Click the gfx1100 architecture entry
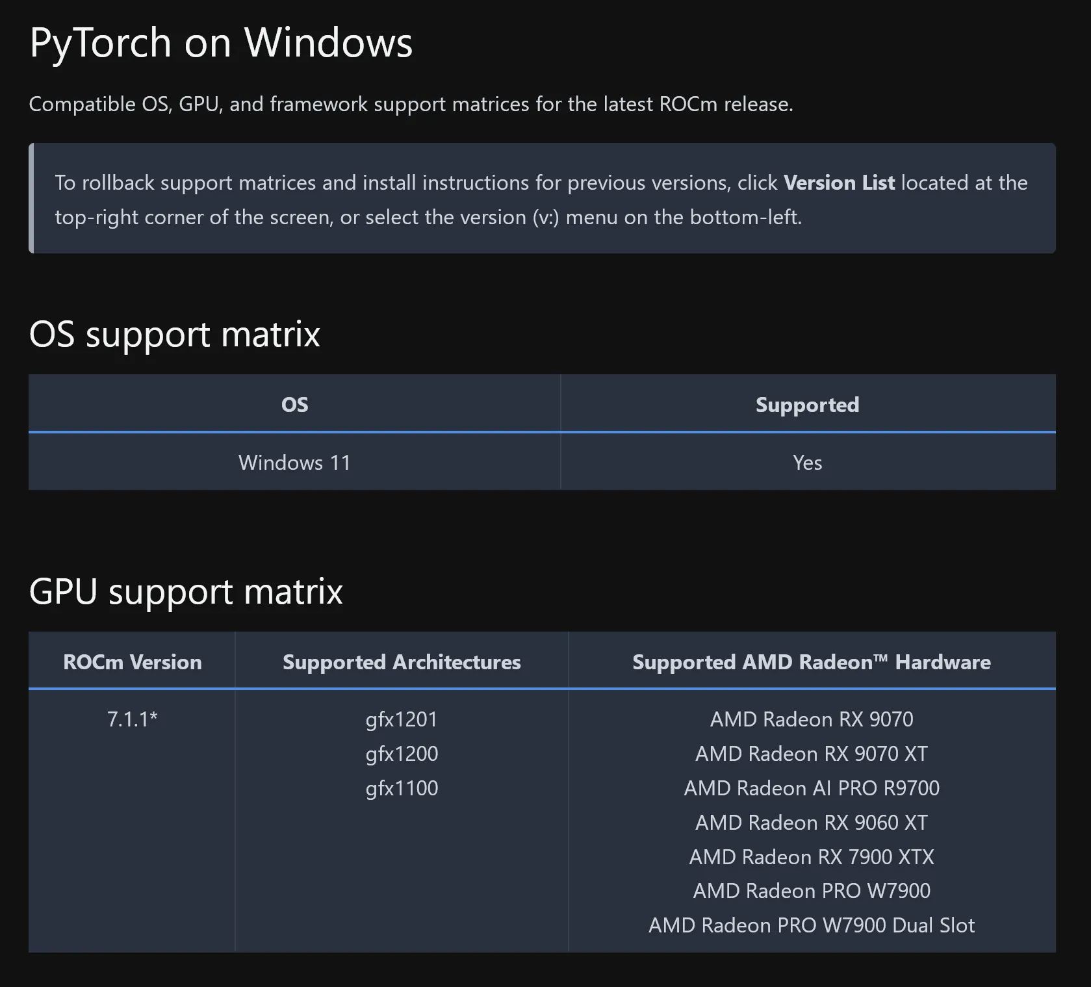Image resolution: width=1091 pixels, height=987 pixels. coord(402,788)
